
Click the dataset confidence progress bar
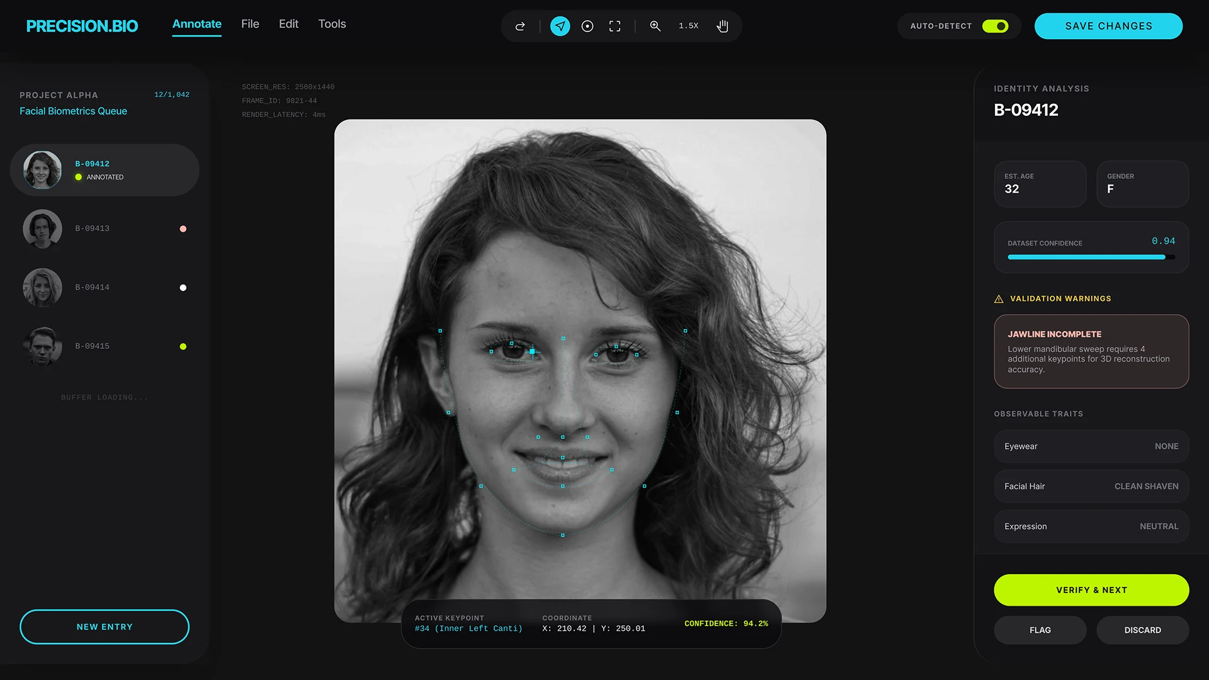(1091, 257)
